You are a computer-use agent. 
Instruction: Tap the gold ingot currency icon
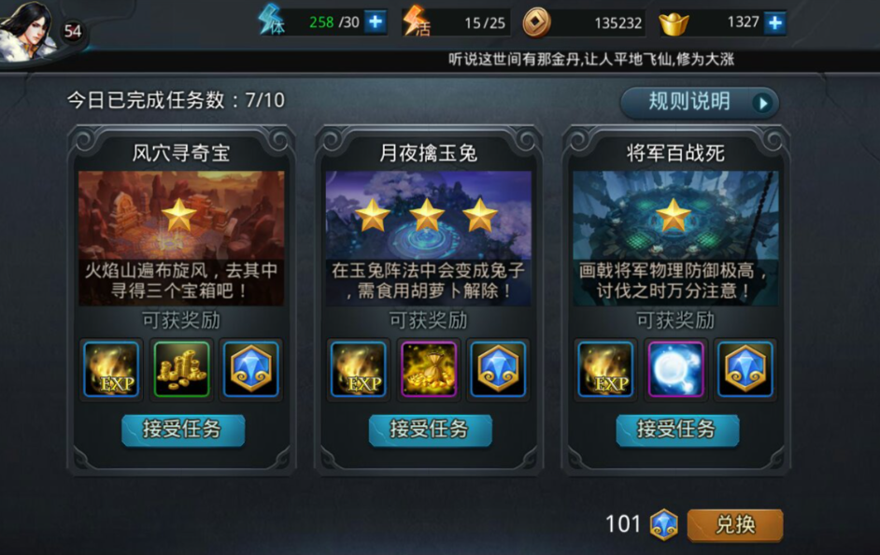click(674, 23)
